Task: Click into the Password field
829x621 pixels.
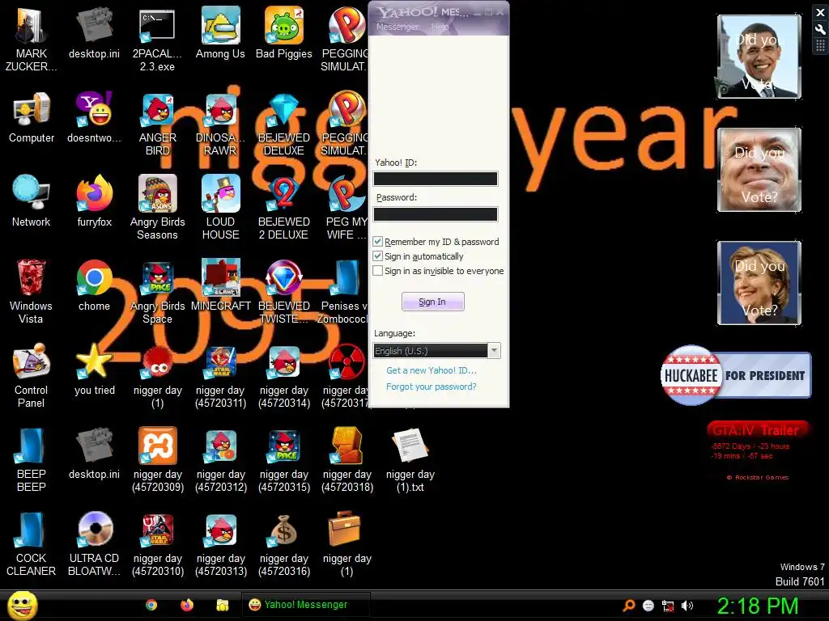Action: pyautogui.click(x=435, y=213)
